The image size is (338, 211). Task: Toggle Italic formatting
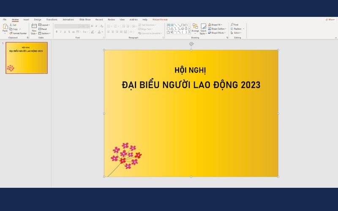60,32
